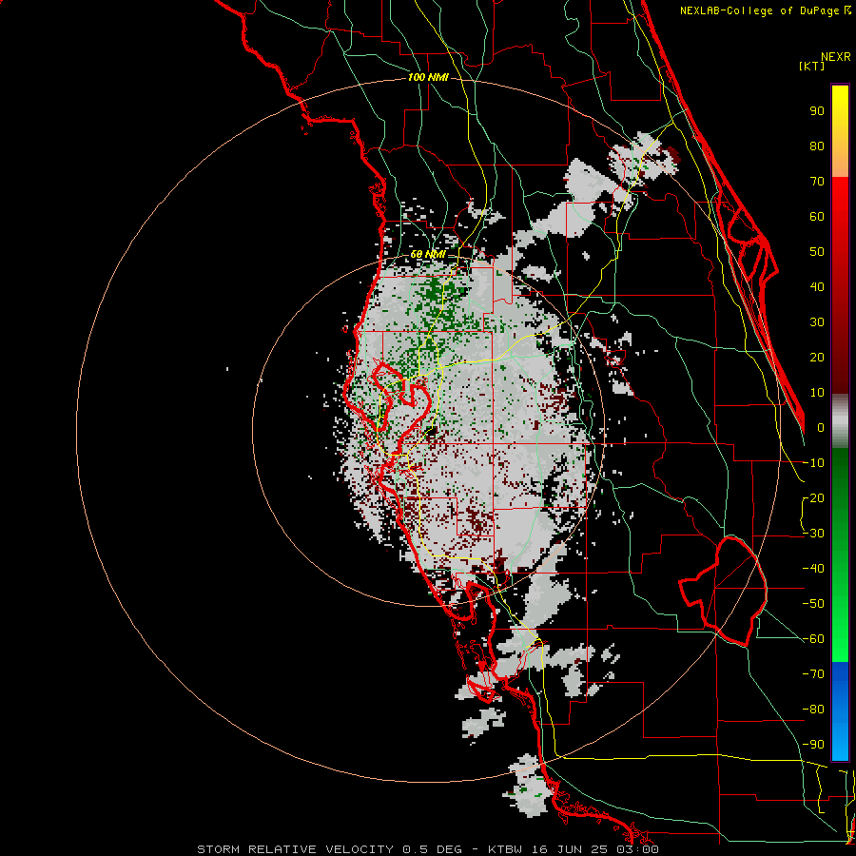The height and width of the screenshot is (856, 856).
Task: Click the KTBW station identifier in caption
Action: click(x=505, y=849)
